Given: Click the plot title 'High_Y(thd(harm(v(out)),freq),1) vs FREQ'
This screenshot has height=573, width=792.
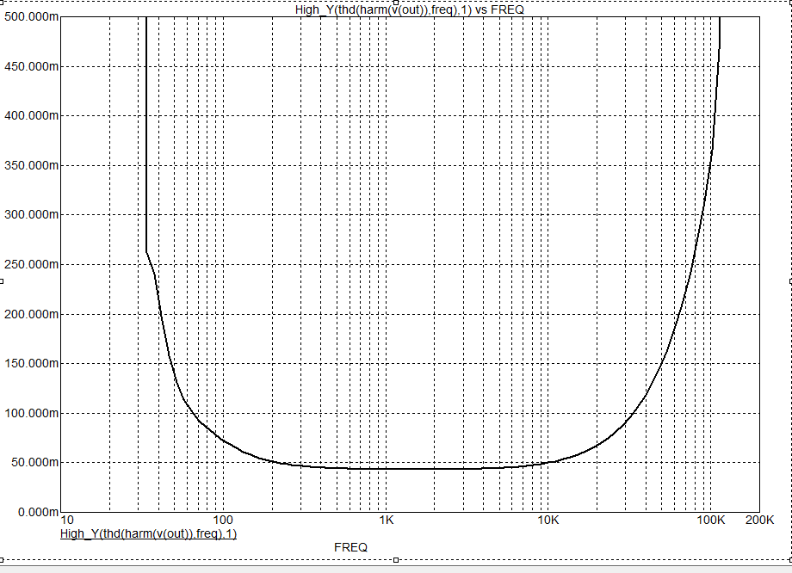Looking at the screenshot, I should [410, 9].
